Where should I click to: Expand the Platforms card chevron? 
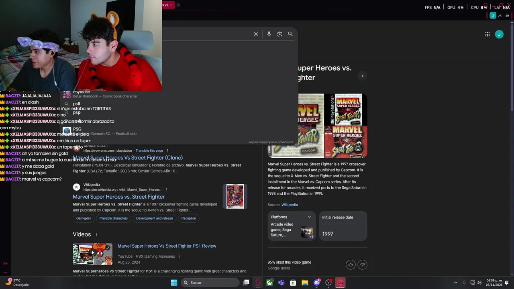point(309,217)
